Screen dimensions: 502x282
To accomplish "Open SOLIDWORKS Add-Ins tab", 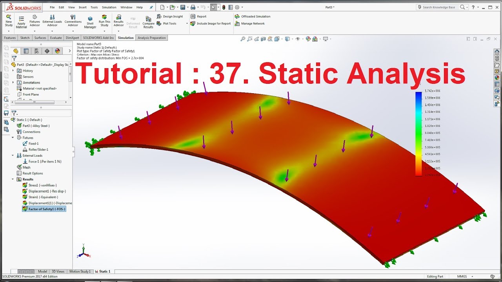I will [98, 38].
